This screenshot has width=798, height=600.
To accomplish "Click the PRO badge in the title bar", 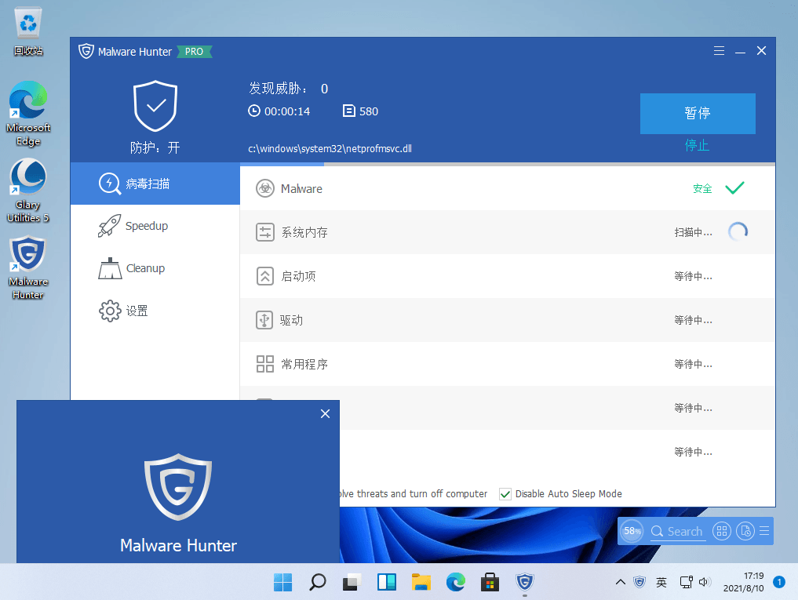I will point(194,52).
